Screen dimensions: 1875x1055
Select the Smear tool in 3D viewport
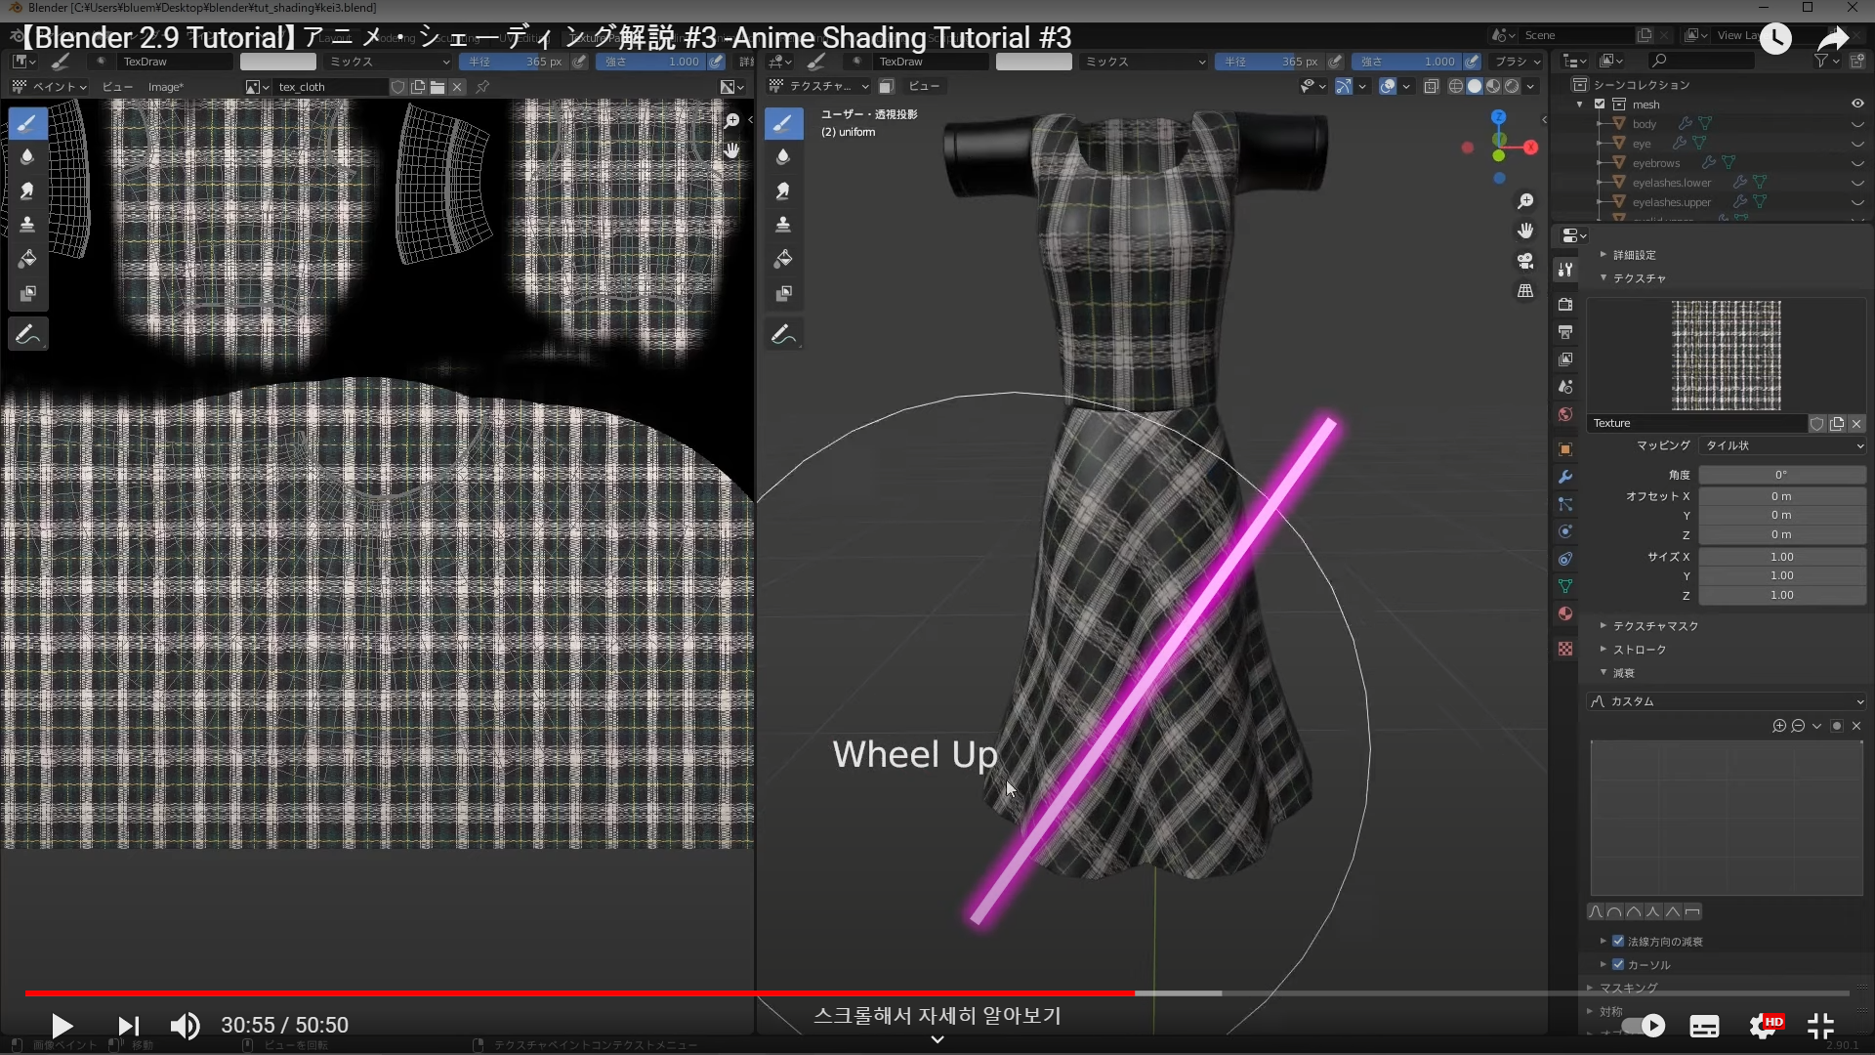(782, 190)
